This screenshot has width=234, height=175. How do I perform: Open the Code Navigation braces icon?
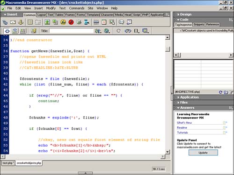(x=137, y=31)
